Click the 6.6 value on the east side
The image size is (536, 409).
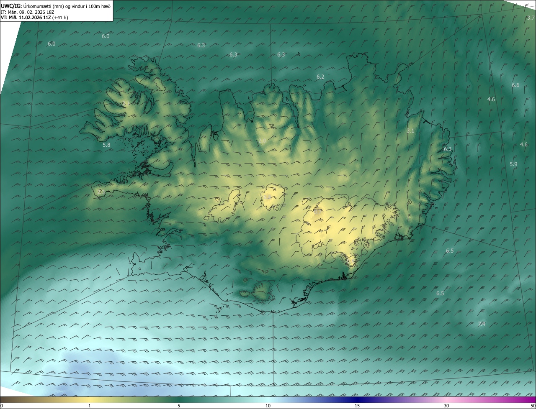point(515,85)
